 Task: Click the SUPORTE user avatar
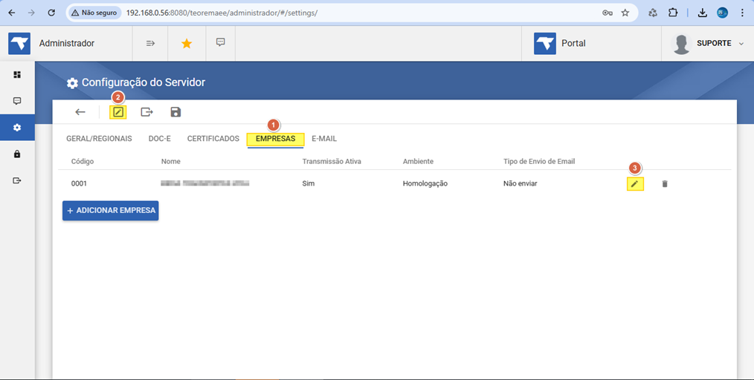pyautogui.click(x=681, y=44)
